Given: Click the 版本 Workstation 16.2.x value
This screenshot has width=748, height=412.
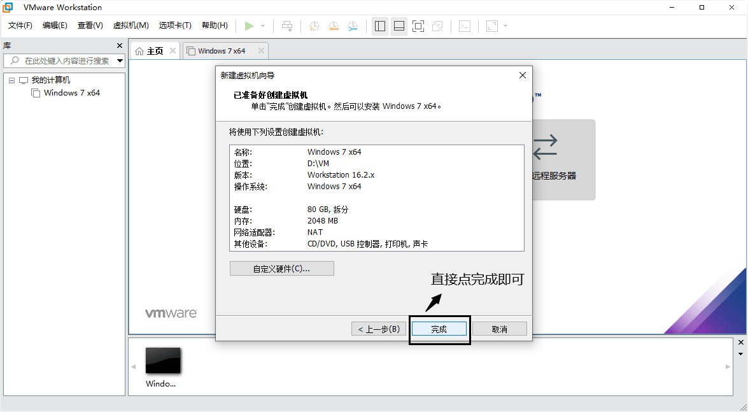Looking at the screenshot, I should tap(341, 174).
